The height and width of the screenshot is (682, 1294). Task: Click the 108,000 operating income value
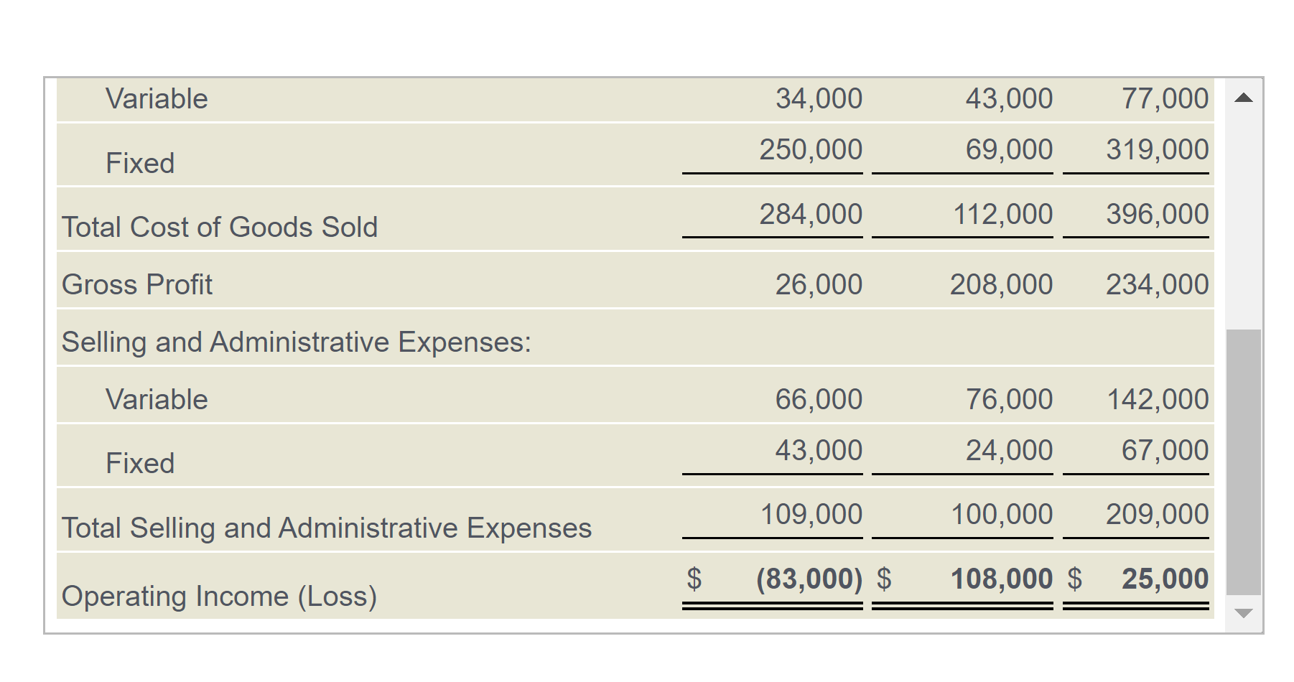click(1001, 579)
